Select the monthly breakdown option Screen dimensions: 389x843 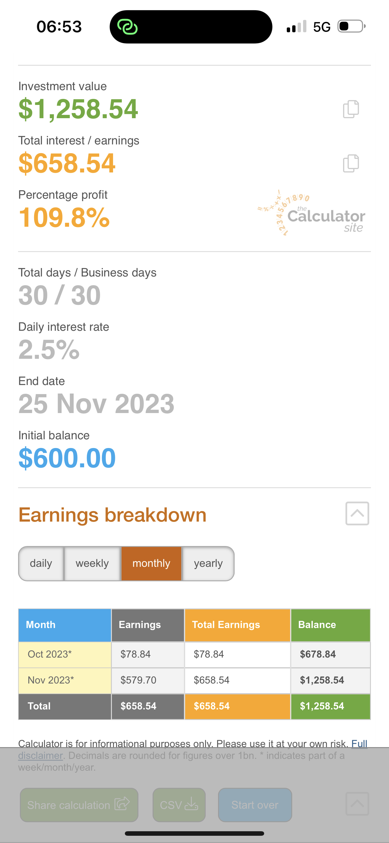tap(151, 563)
